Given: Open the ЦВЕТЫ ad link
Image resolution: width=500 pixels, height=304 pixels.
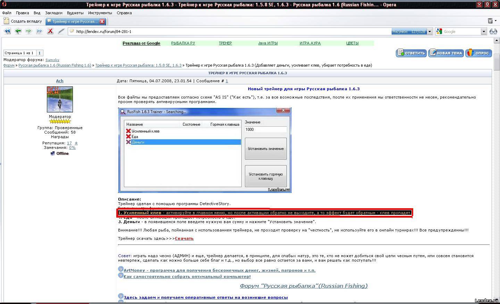Looking at the screenshot, I should 352,43.
